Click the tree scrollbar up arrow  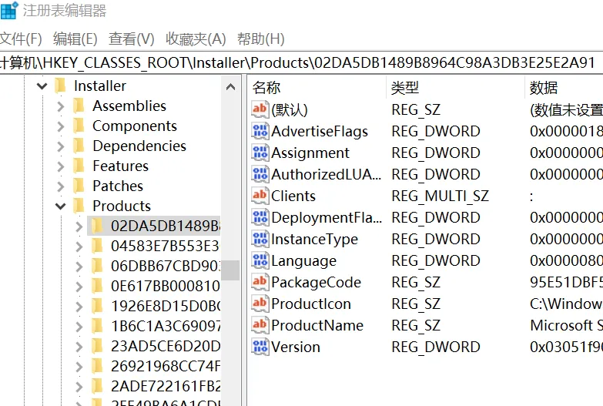point(231,87)
